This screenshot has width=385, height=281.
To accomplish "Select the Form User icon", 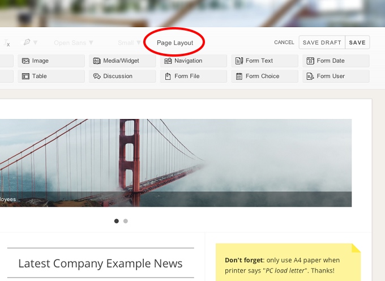I will (x=310, y=76).
